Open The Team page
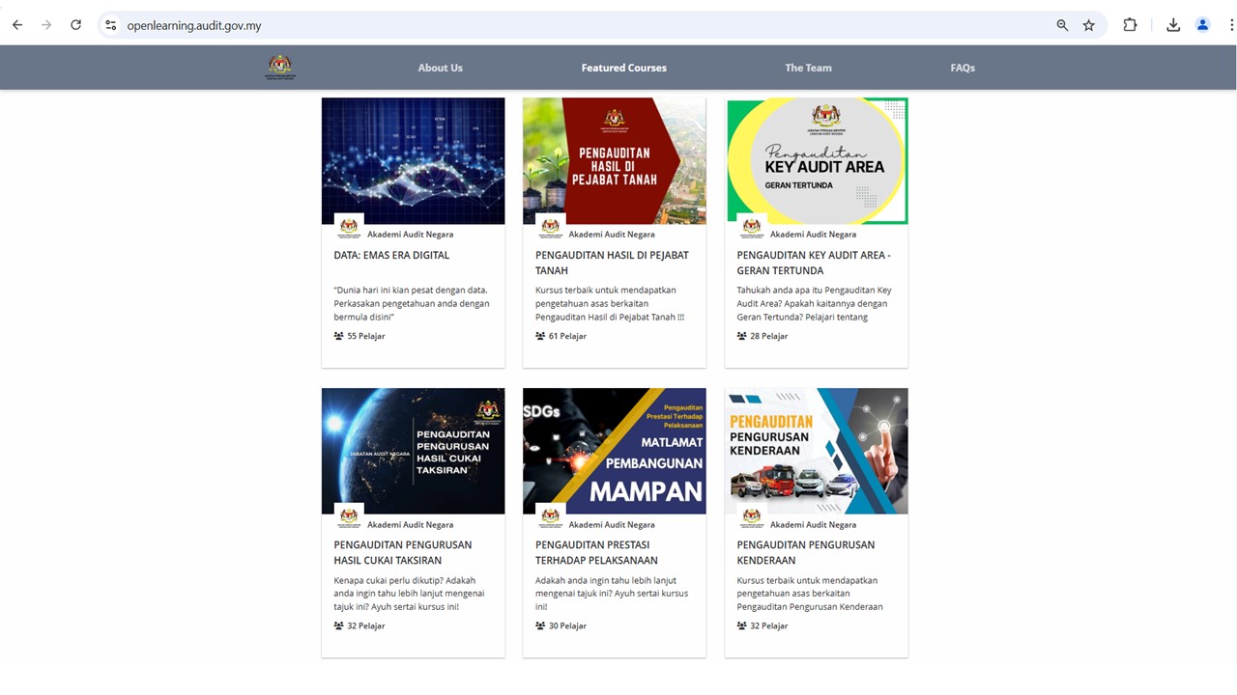 pyautogui.click(x=808, y=68)
